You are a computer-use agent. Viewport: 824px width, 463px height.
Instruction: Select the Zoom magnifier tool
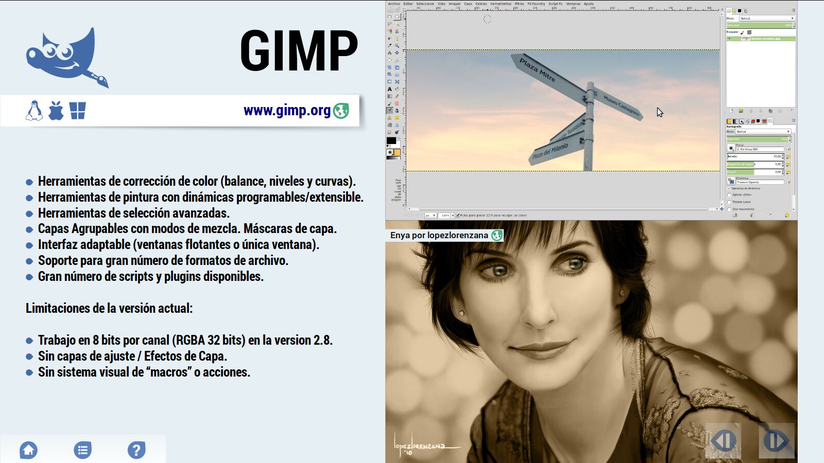pyautogui.click(x=397, y=46)
